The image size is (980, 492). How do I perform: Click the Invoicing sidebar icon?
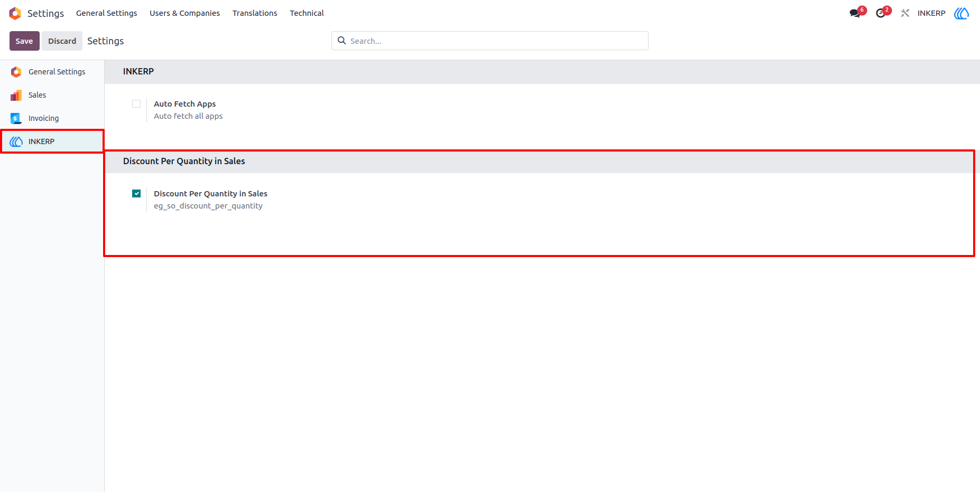16,118
